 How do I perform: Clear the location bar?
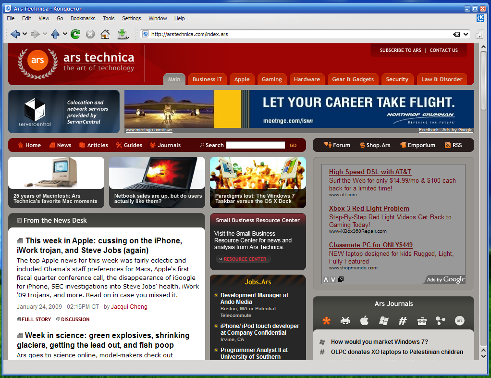[x=456, y=34]
